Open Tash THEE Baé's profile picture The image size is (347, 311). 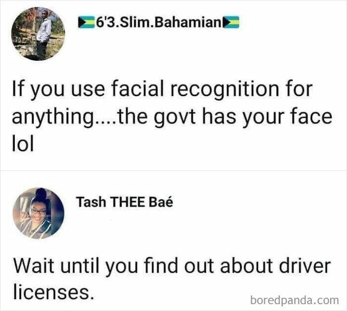click(38, 213)
